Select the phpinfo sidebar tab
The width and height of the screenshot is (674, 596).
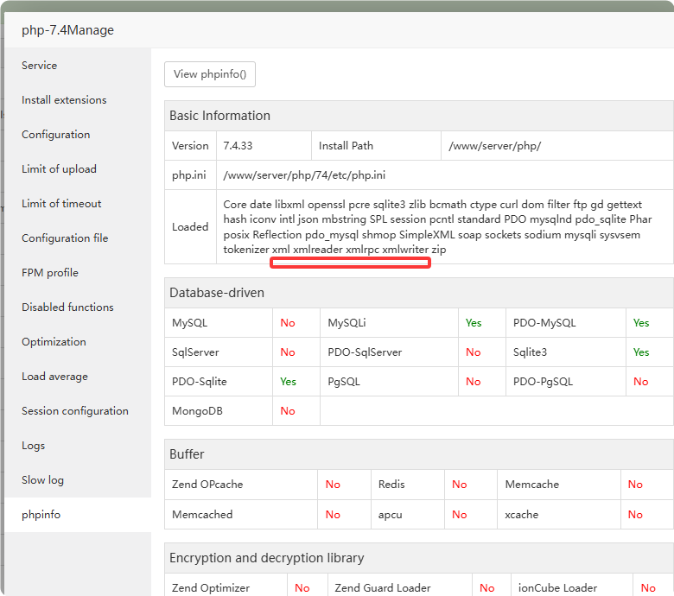point(41,515)
